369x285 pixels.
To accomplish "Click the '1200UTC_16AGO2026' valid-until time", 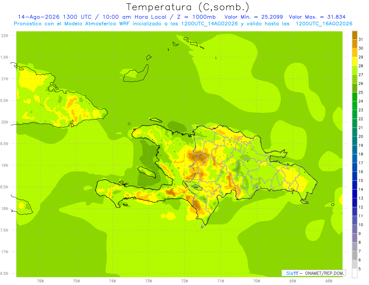I will pos(324,24).
